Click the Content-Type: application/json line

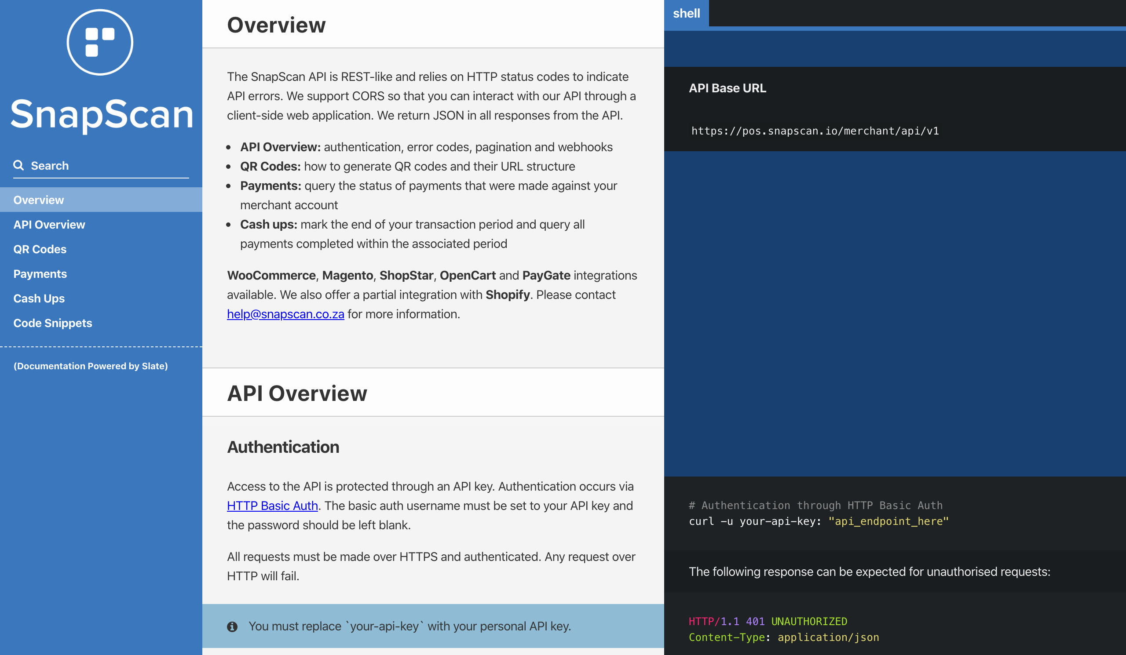(784, 637)
